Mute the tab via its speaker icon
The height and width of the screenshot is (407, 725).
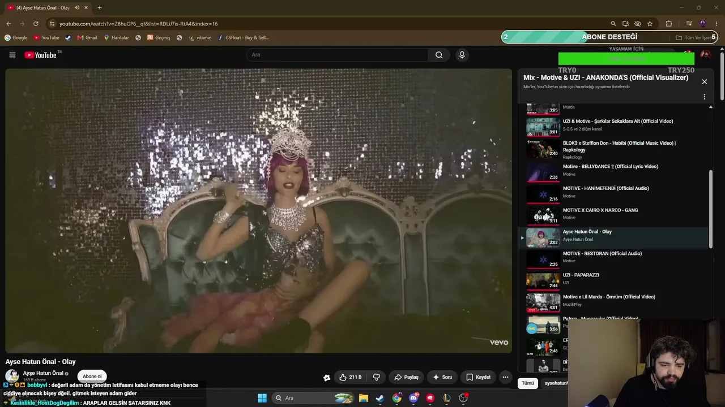click(77, 8)
